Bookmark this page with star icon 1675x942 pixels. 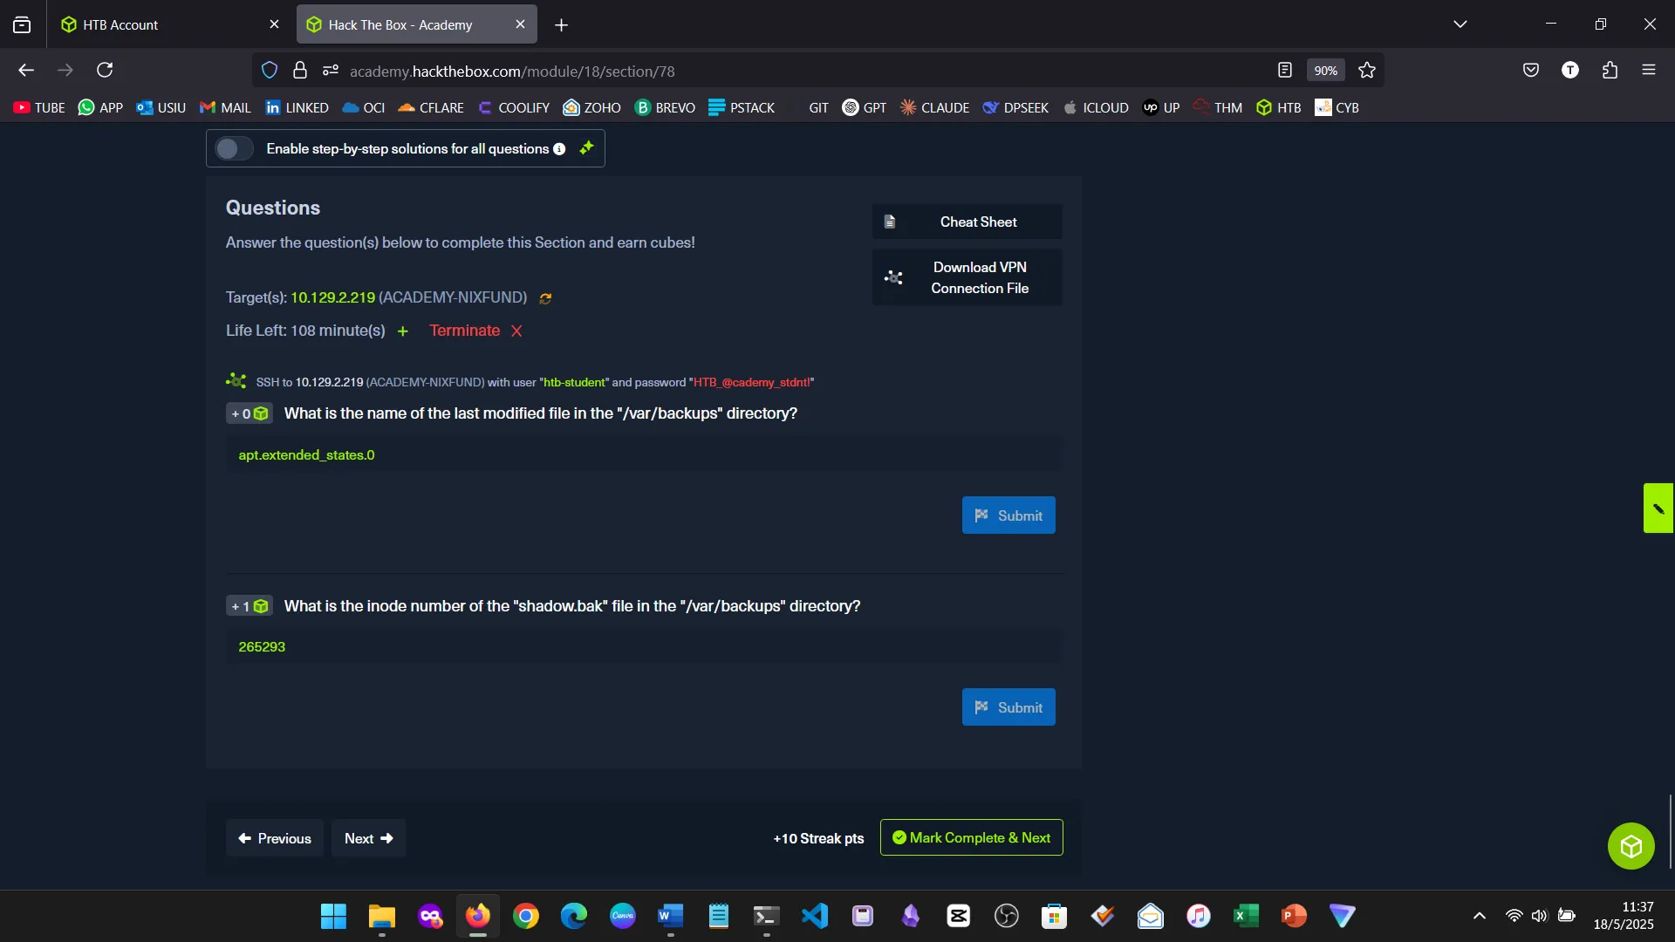[x=1366, y=71]
